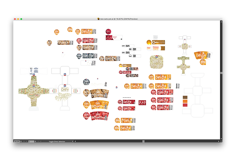Open the zoom level dropdown arrow

21,141
